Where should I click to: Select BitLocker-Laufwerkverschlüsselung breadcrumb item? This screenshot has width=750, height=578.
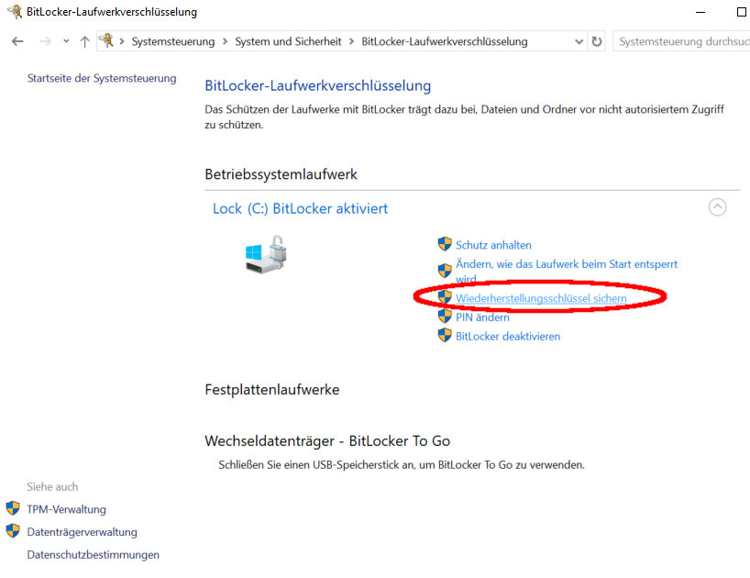coord(445,41)
